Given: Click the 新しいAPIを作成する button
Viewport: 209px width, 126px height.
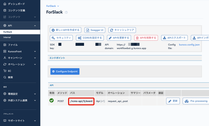Looking at the screenshot, I should pyautogui.click(x=65, y=30).
